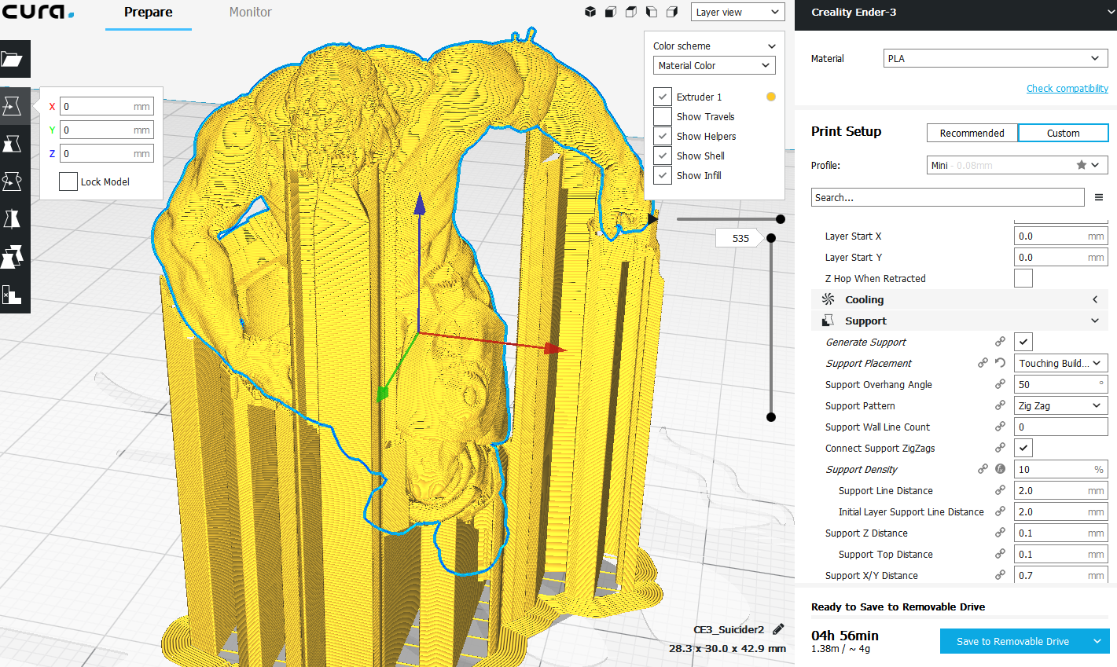Click the yellow Extruder 1 color dot
Viewport: 1117px width, 667px height.
(771, 97)
